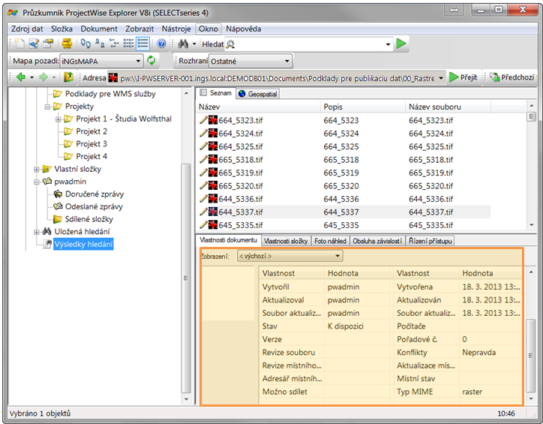This screenshot has height=424, width=543.
Task: Click the green back navigation arrow
Action: (20, 77)
